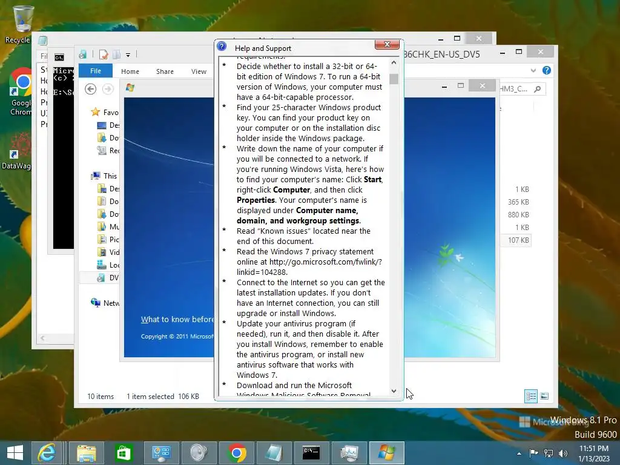
Task: Click the Properties quick access icon in Explorer
Action: pyautogui.click(x=104, y=54)
